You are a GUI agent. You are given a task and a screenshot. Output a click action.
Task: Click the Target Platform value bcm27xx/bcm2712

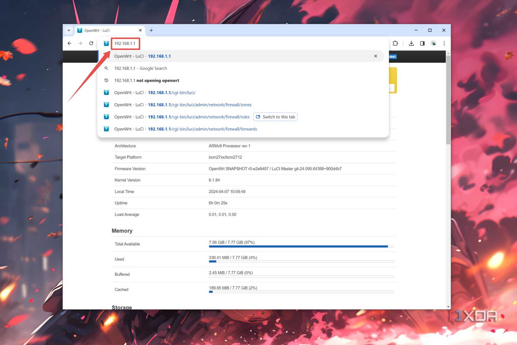pyautogui.click(x=225, y=157)
